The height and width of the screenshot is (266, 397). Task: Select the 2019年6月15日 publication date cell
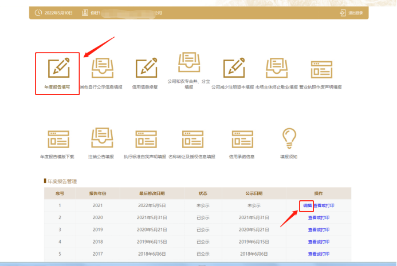254,242
